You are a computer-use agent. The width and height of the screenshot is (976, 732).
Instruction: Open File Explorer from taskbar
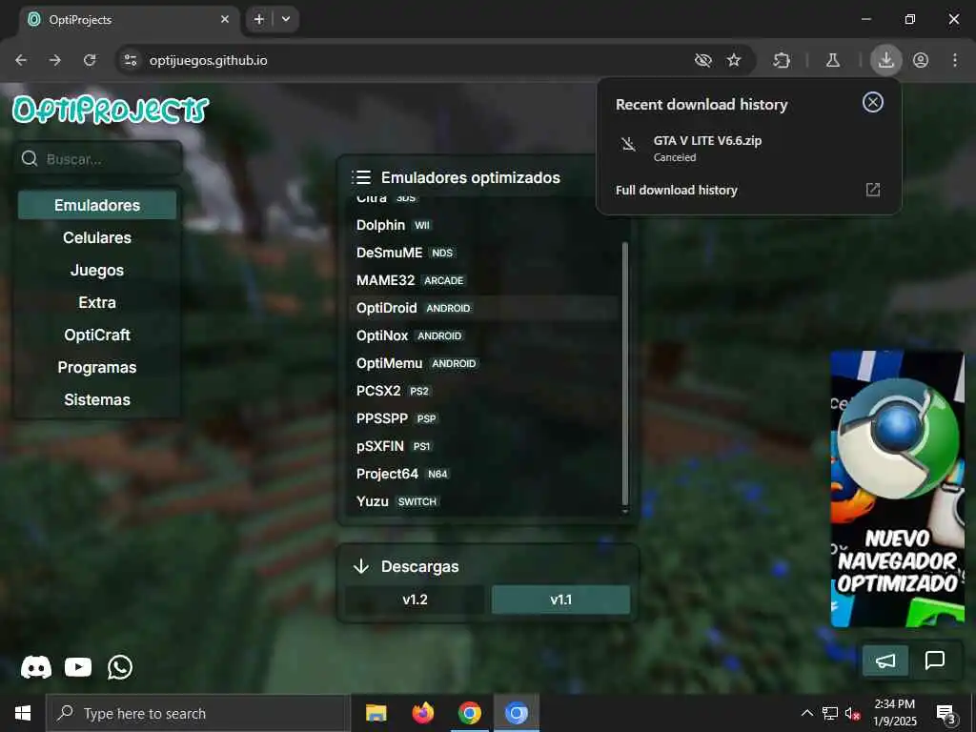point(376,713)
